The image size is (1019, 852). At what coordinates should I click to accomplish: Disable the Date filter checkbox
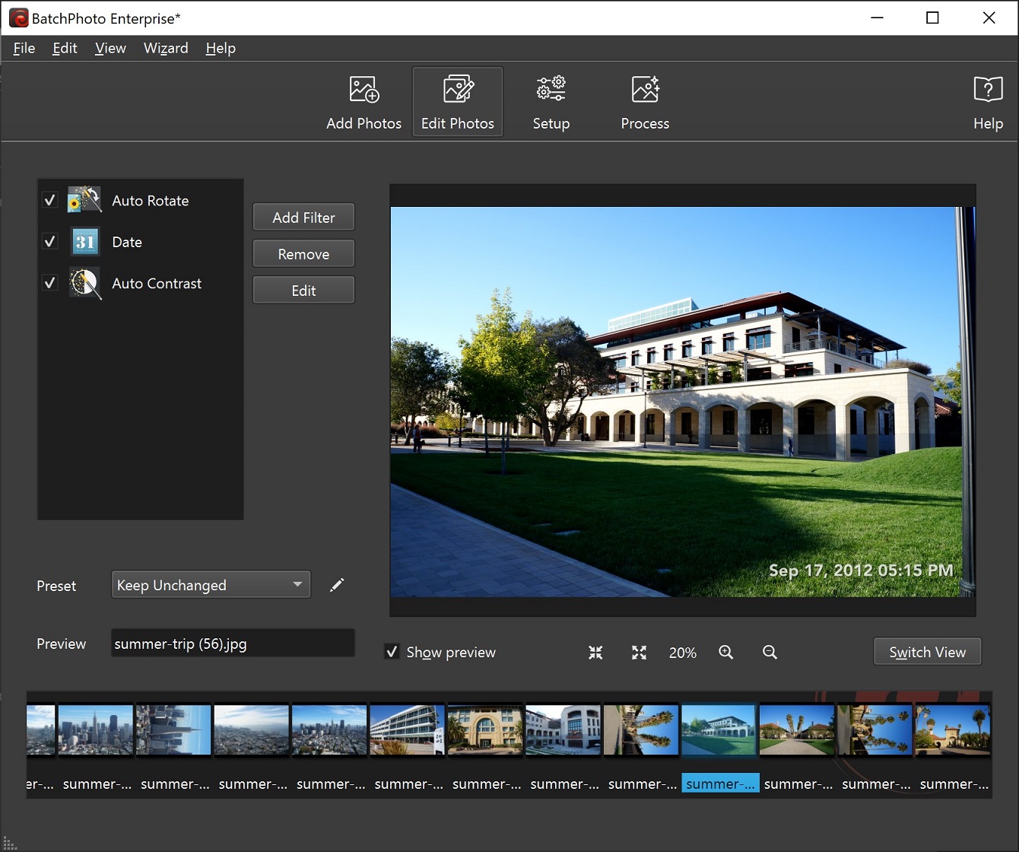[x=49, y=240]
